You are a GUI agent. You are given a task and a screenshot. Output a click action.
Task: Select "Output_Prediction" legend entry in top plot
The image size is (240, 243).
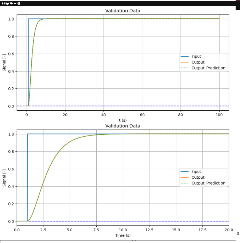(x=208, y=68)
